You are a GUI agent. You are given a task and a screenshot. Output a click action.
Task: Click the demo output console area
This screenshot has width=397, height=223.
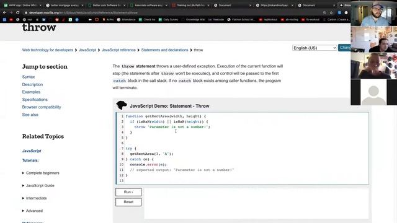coord(256,204)
